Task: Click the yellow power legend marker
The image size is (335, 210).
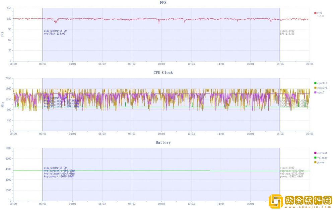Action: 315,162
